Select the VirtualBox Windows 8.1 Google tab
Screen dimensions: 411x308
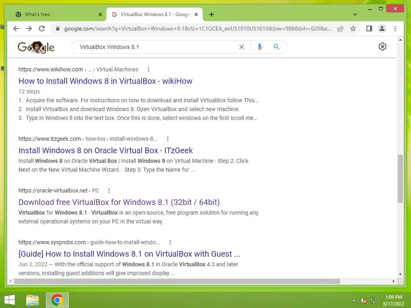[155, 14]
